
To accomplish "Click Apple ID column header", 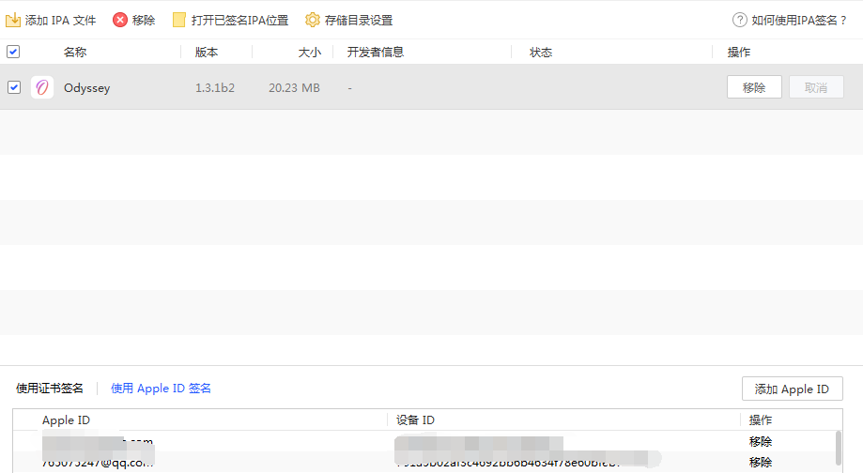I will click(66, 420).
